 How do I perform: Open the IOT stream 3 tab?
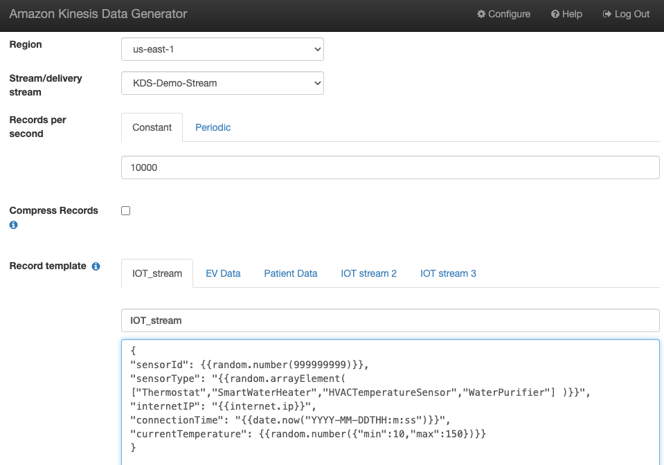pos(448,273)
